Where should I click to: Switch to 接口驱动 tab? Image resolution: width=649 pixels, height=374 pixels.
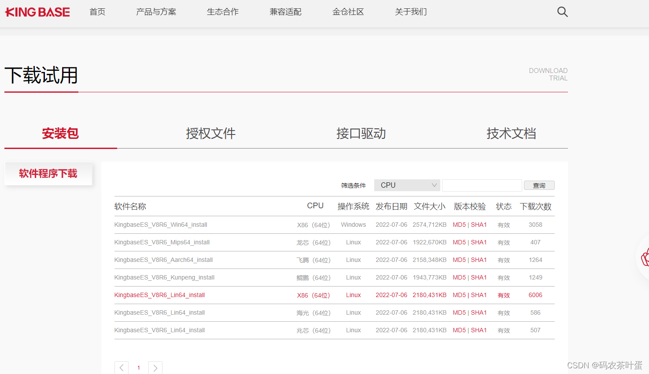tap(361, 134)
